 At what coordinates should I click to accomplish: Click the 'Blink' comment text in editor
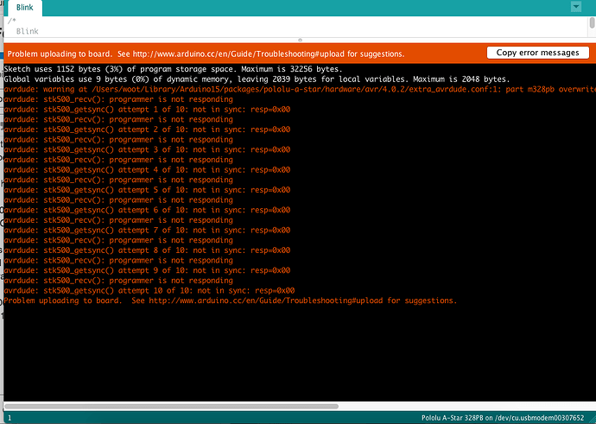[27, 32]
